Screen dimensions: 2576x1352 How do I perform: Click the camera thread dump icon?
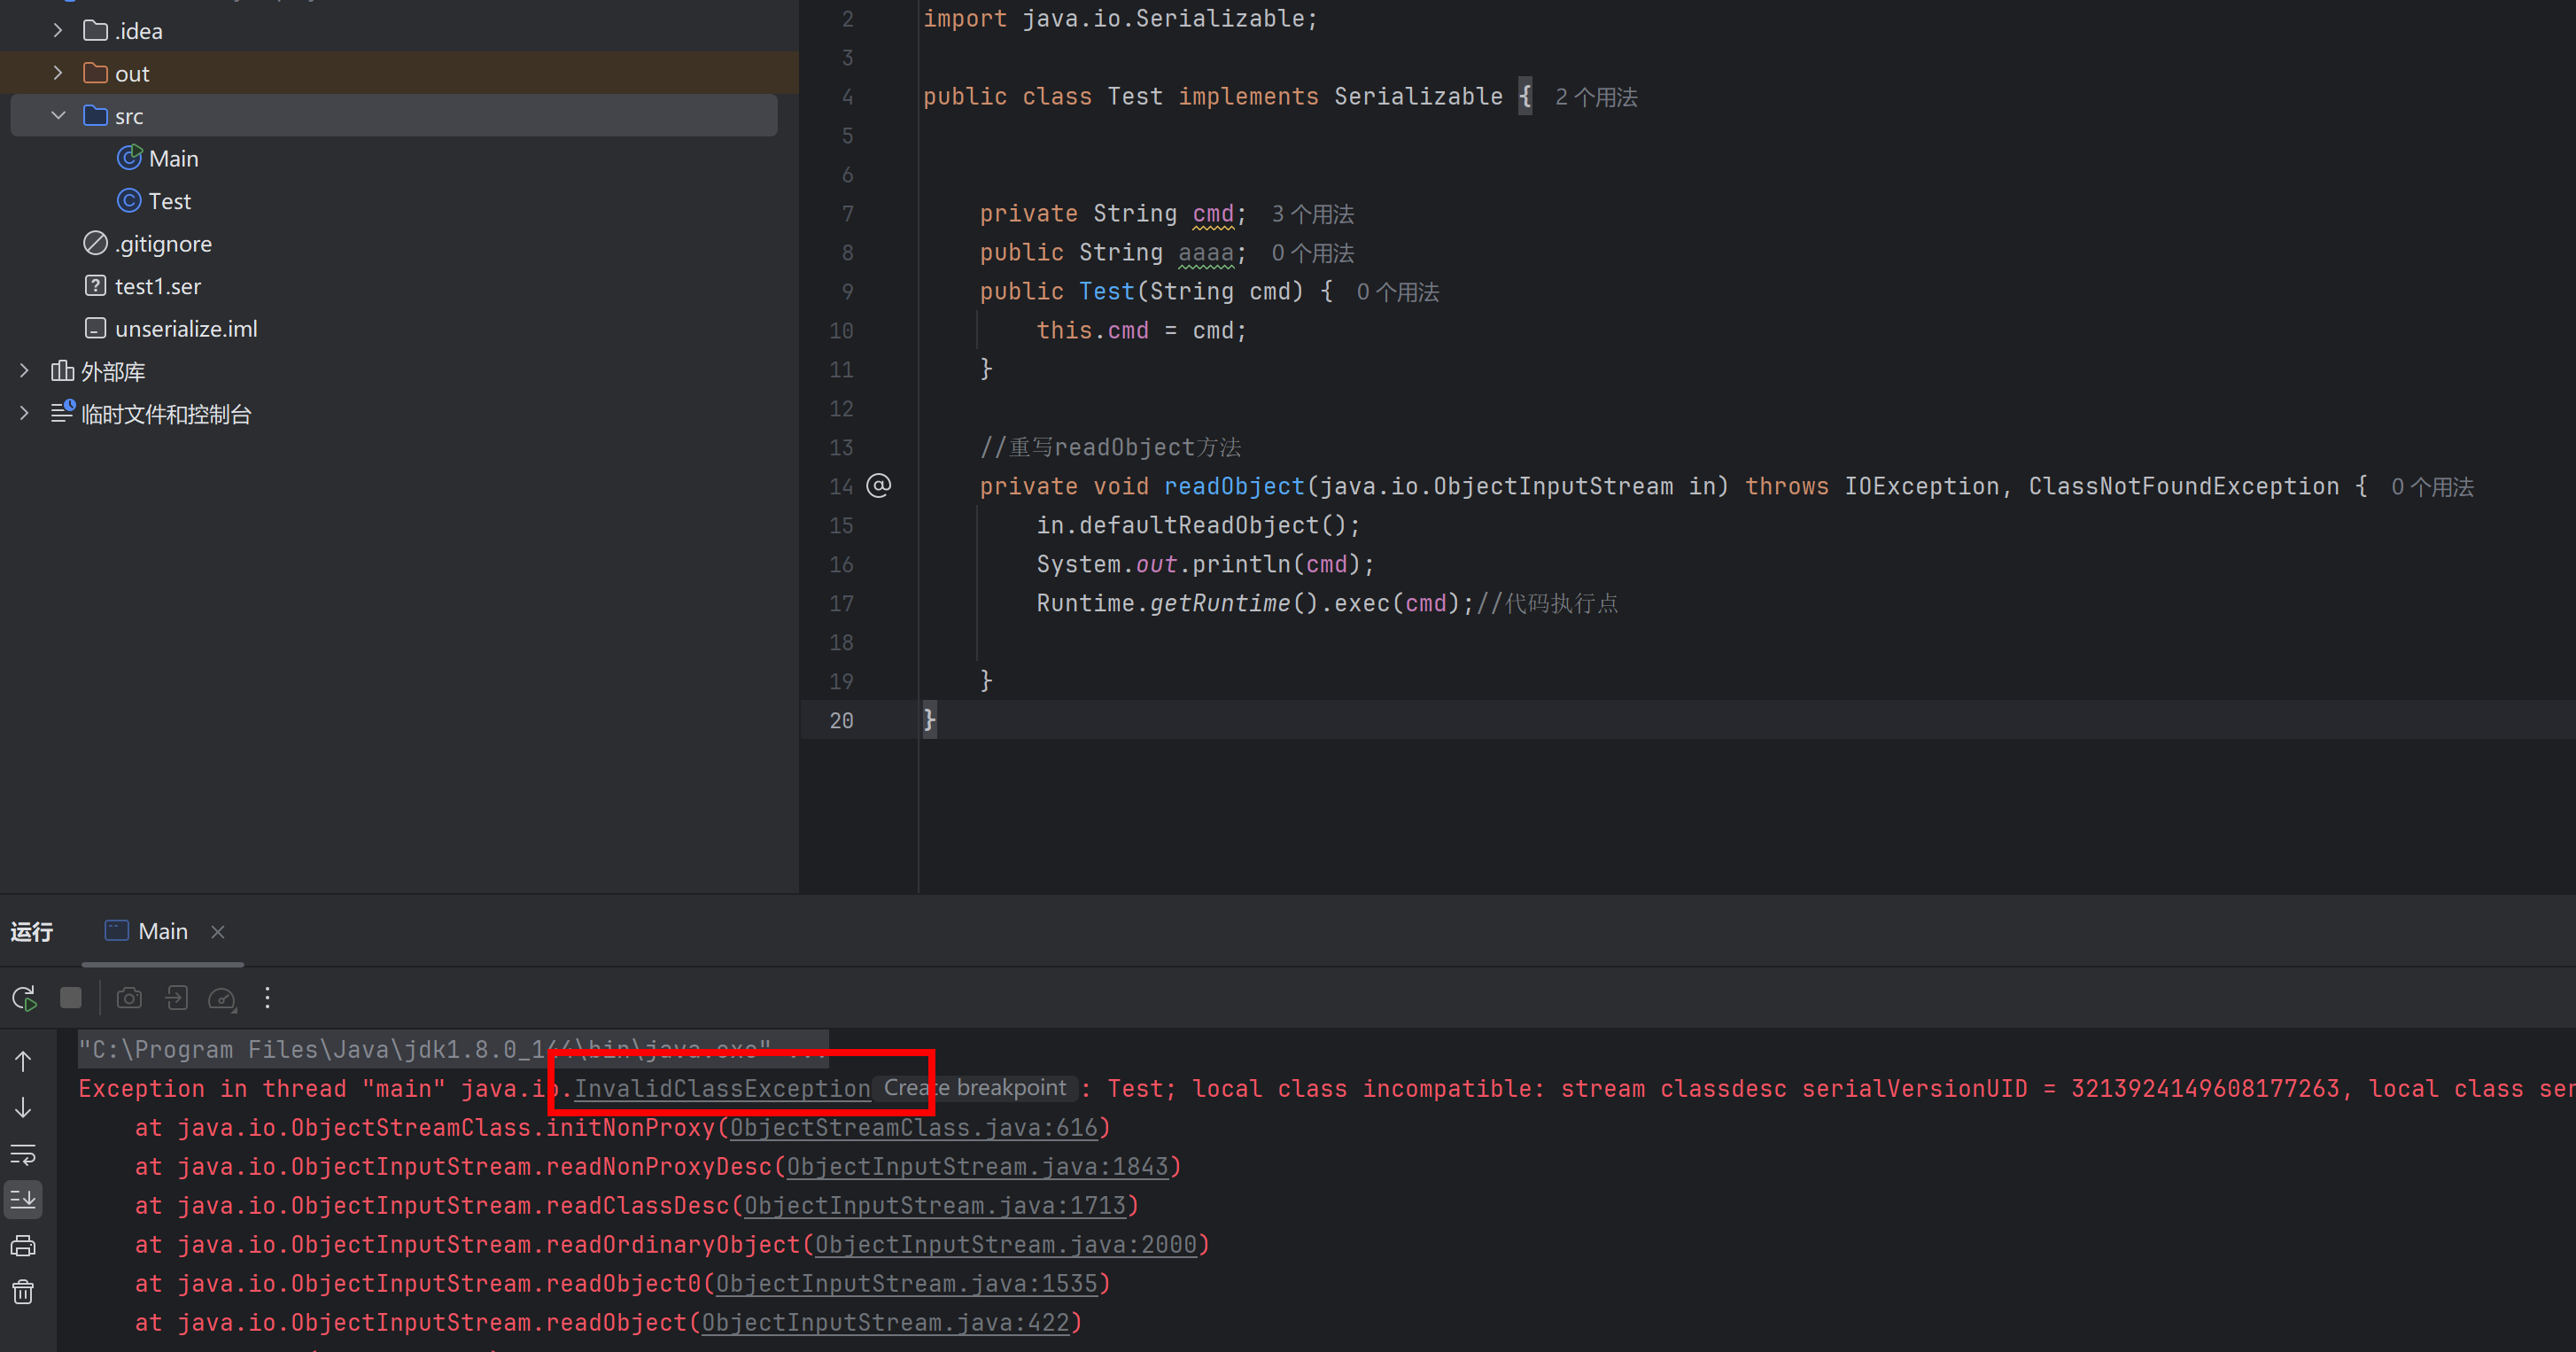(129, 998)
